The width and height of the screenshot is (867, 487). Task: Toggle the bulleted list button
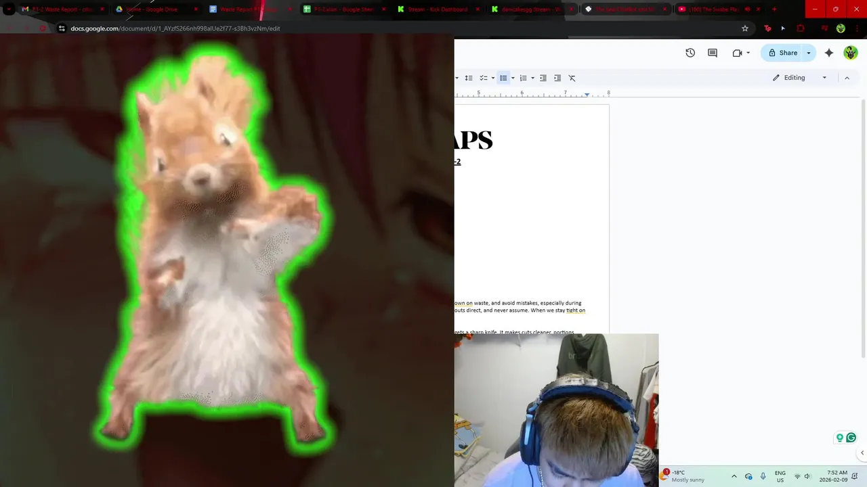pyautogui.click(x=503, y=78)
